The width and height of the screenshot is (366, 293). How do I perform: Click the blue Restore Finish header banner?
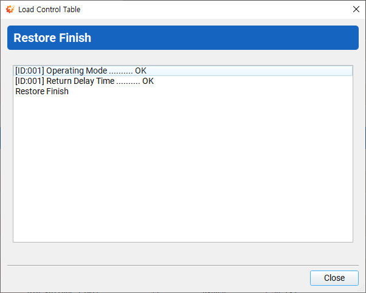click(183, 38)
